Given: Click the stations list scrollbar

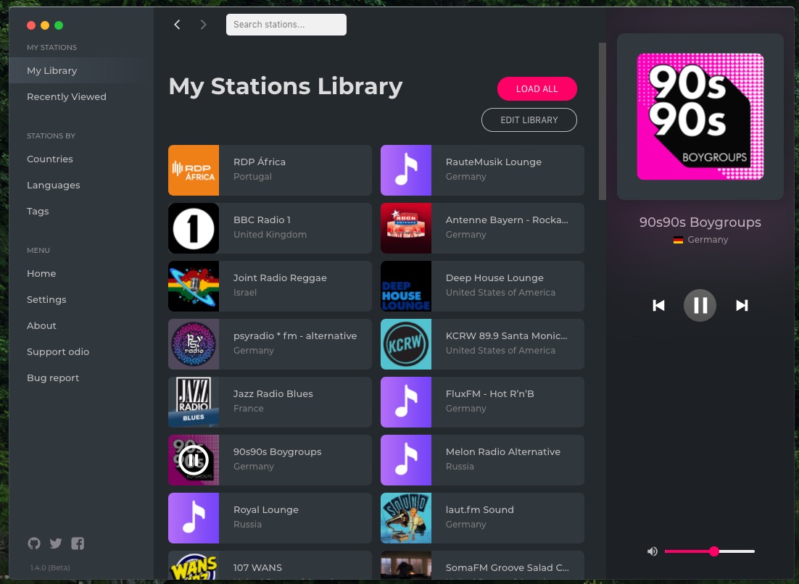Looking at the screenshot, I should click(603, 121).
